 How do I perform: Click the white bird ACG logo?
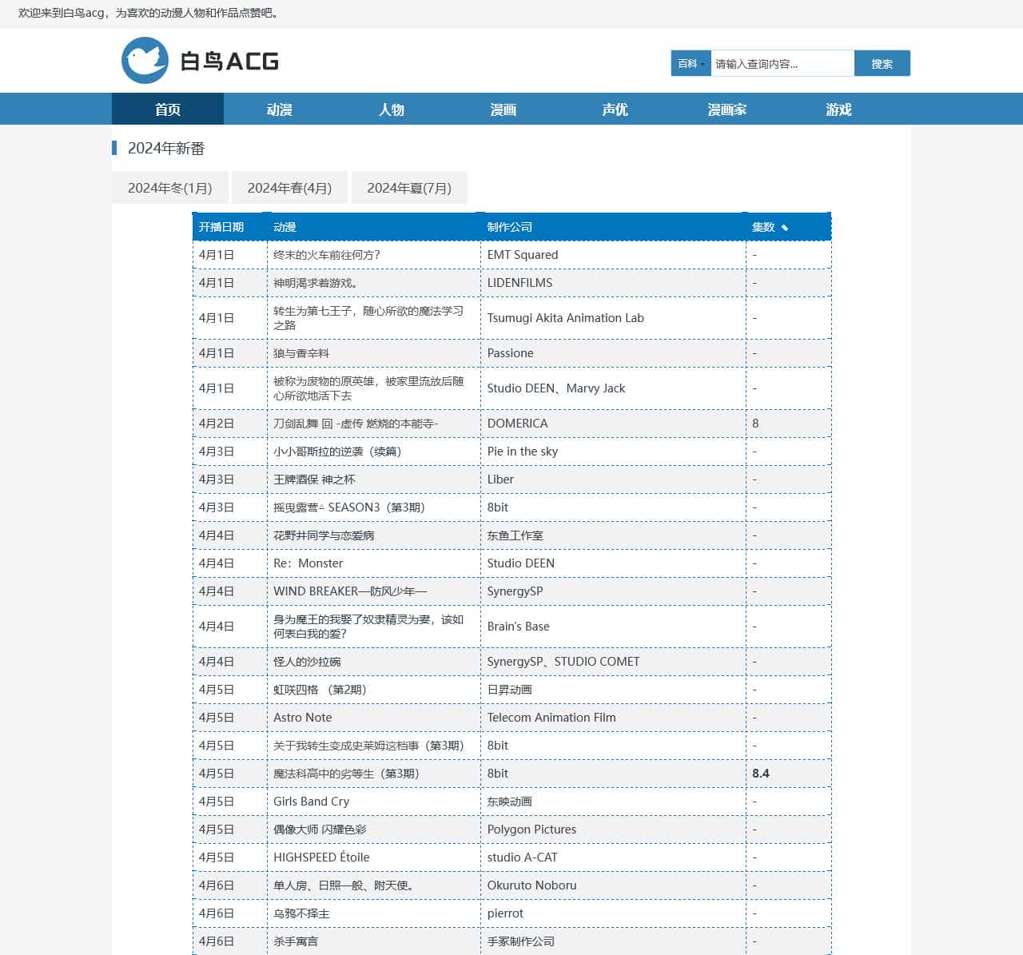[200, 61]
